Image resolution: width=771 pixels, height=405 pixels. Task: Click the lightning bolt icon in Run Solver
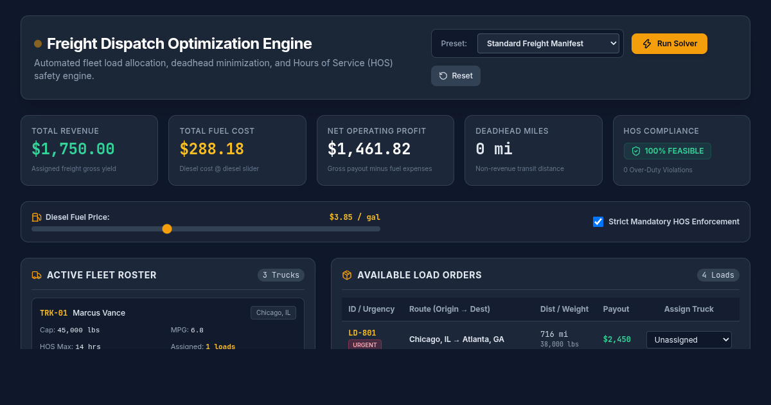pyautogui.click(x=647, y=44)
